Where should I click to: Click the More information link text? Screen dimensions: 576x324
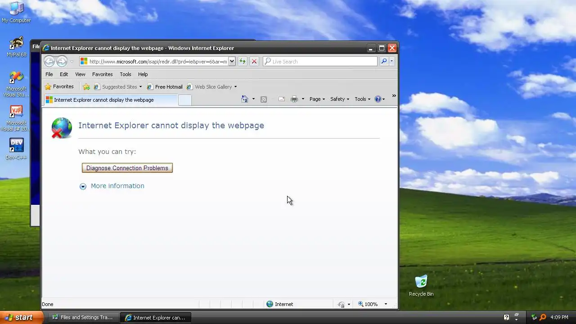[117, 186]
